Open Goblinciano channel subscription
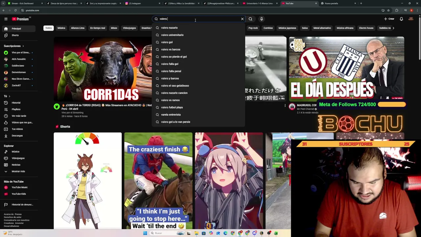This screenshot has height=237, width=421. [19, 66]
